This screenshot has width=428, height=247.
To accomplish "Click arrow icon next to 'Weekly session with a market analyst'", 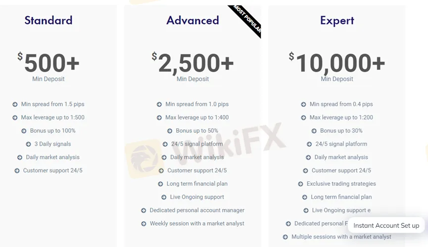I will pos(144,224).
